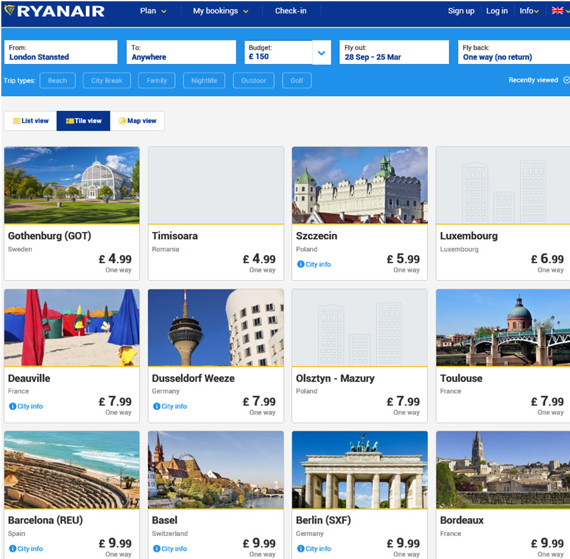
Task: Open the Deauville beach umbrellas photo
Action: [x=72, y=328]
